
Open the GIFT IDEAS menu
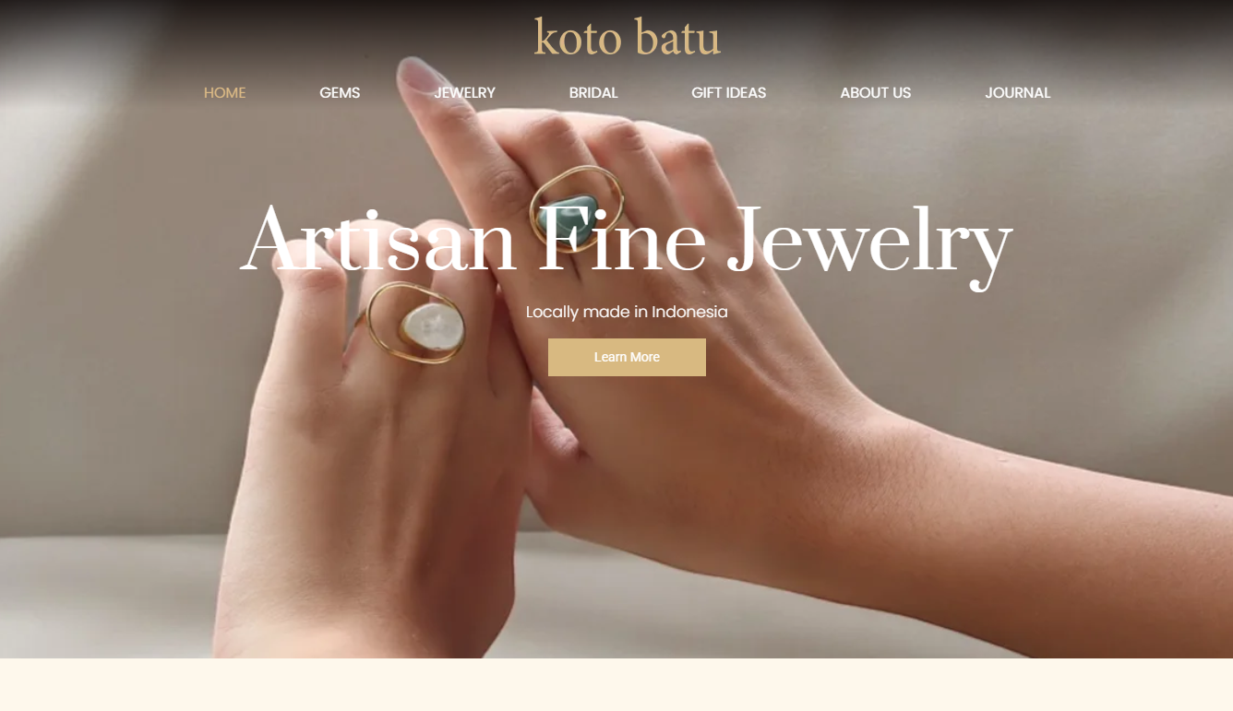[x=728, y=93]
